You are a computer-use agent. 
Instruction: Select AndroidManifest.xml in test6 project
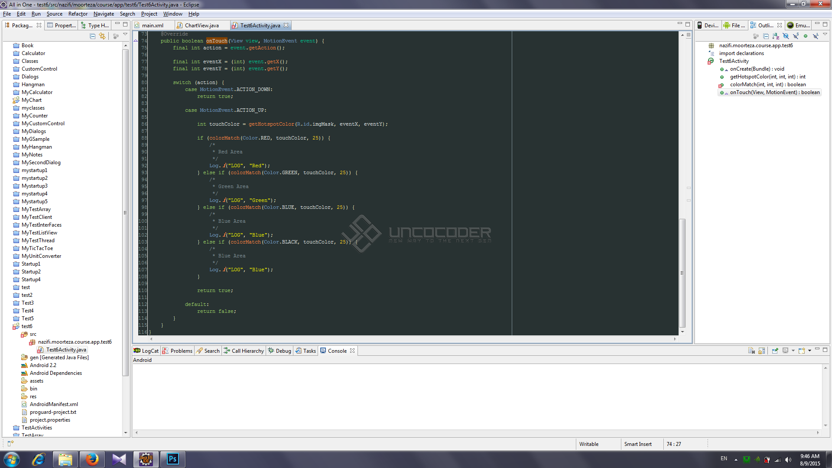pos(54,404)
